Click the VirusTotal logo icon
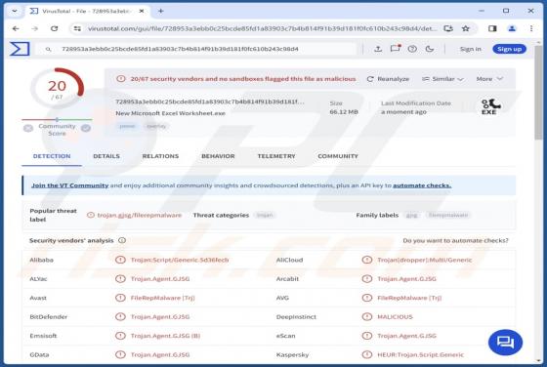The image size is (547, 367). (20, 49)
